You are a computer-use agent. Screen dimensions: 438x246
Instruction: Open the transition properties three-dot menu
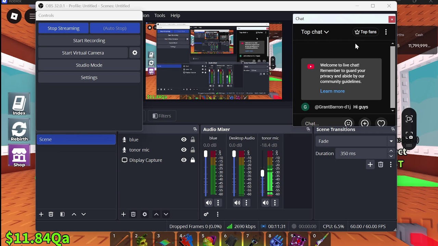pyautogui.click(x=391, y=165)
